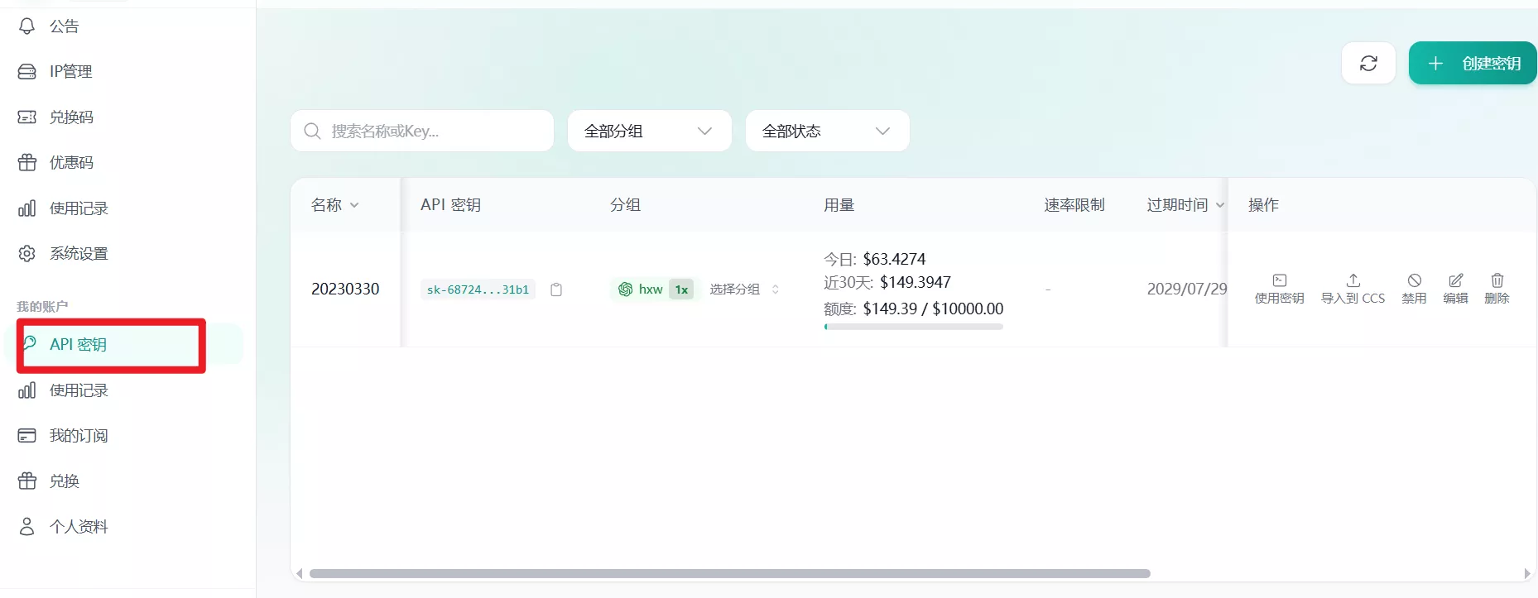Click bar chart icon beside account 使用记录
Viewport: 1538px width, 598px height.
tap(27, 390)
